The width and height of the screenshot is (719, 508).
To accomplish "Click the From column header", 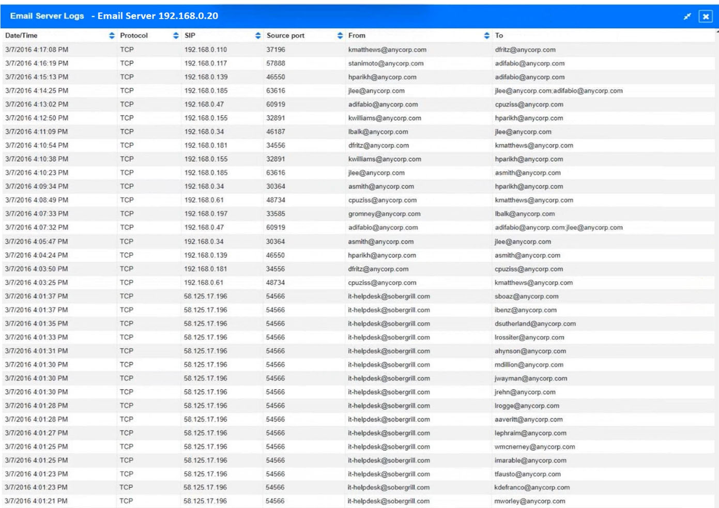I will click(357, 36).
